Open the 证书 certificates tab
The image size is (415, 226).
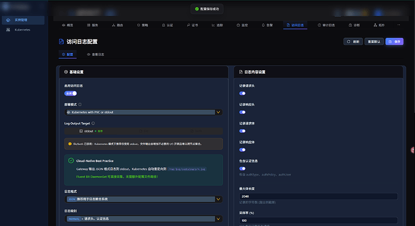pyautogui.click(x=192, y=25)
